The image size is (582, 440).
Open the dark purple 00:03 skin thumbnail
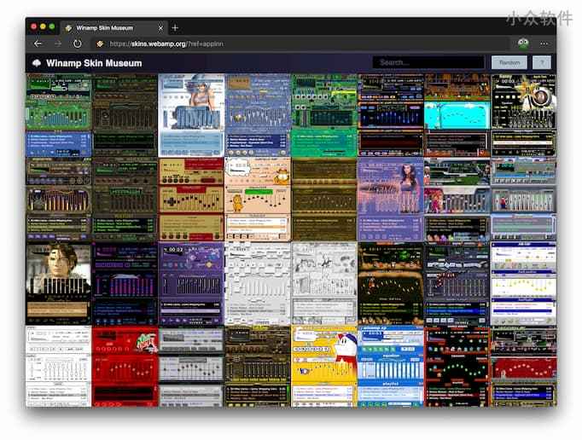point(191,283)
